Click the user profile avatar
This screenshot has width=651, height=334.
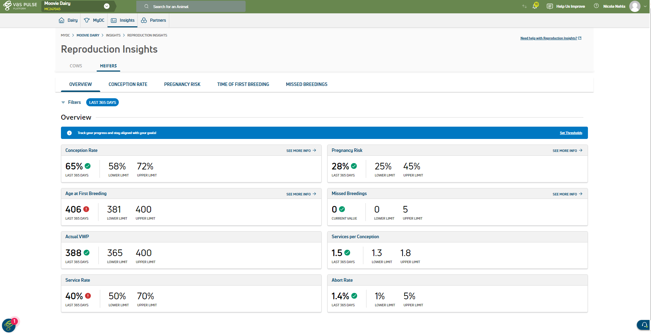[x=635, y=6]
